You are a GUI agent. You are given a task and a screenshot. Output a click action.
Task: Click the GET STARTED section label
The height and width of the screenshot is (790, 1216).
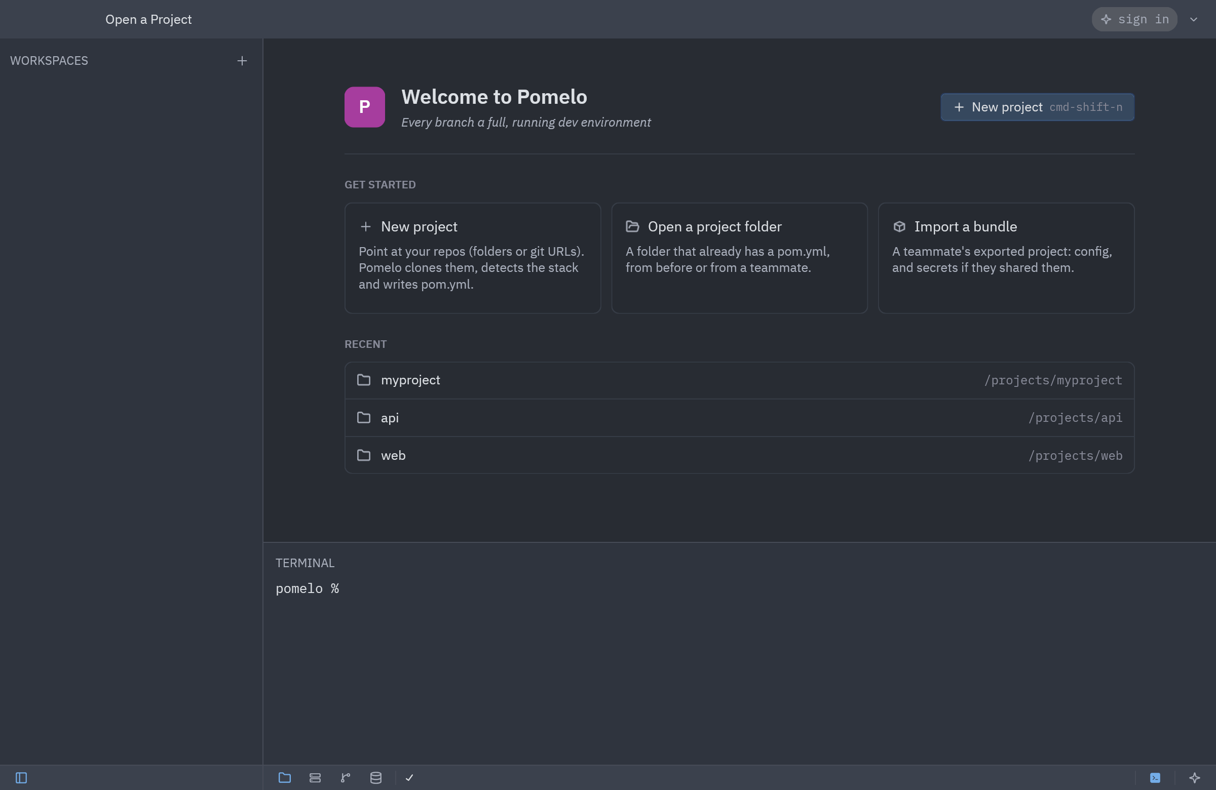pyautogui.click(x=380, y=185)
